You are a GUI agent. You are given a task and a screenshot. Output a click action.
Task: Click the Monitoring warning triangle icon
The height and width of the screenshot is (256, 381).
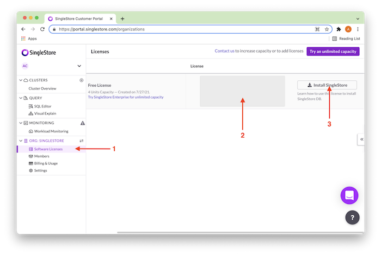click(x=83, y=123)
